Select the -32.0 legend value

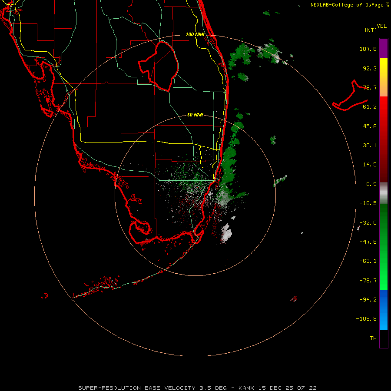point(368,223)
